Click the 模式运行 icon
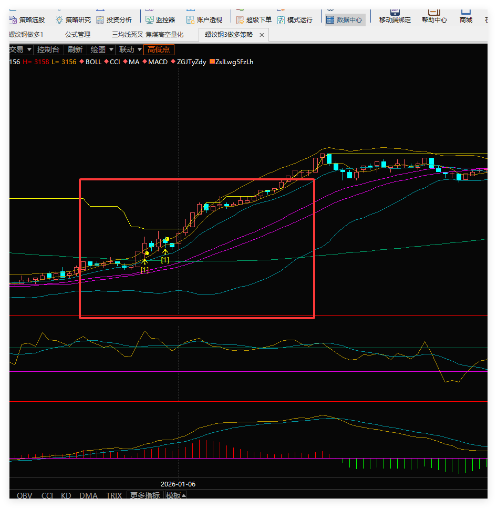This screenshot has width=497, height=508. (281, 20)
